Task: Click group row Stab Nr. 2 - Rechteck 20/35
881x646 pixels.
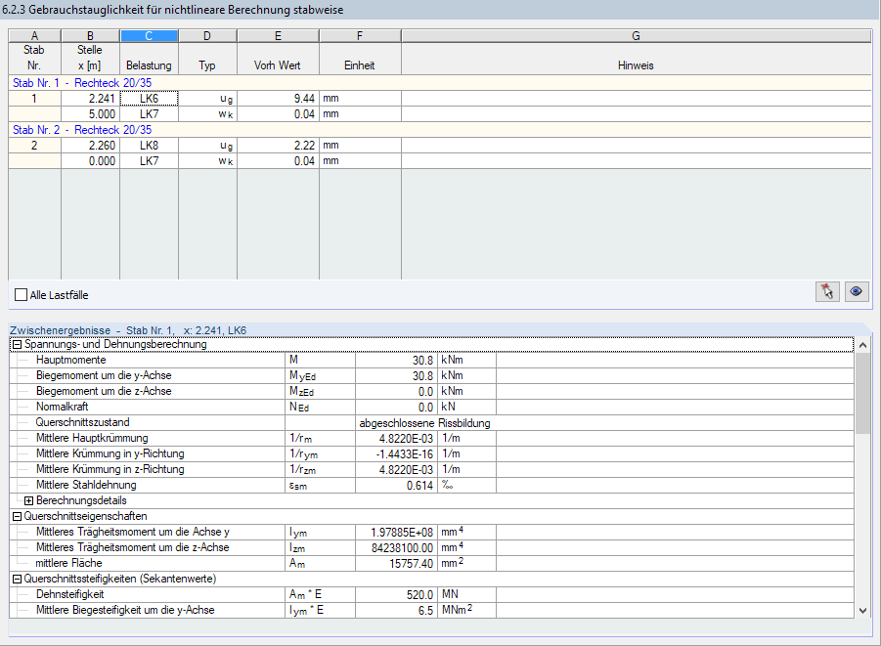Action: click(440, 130)
